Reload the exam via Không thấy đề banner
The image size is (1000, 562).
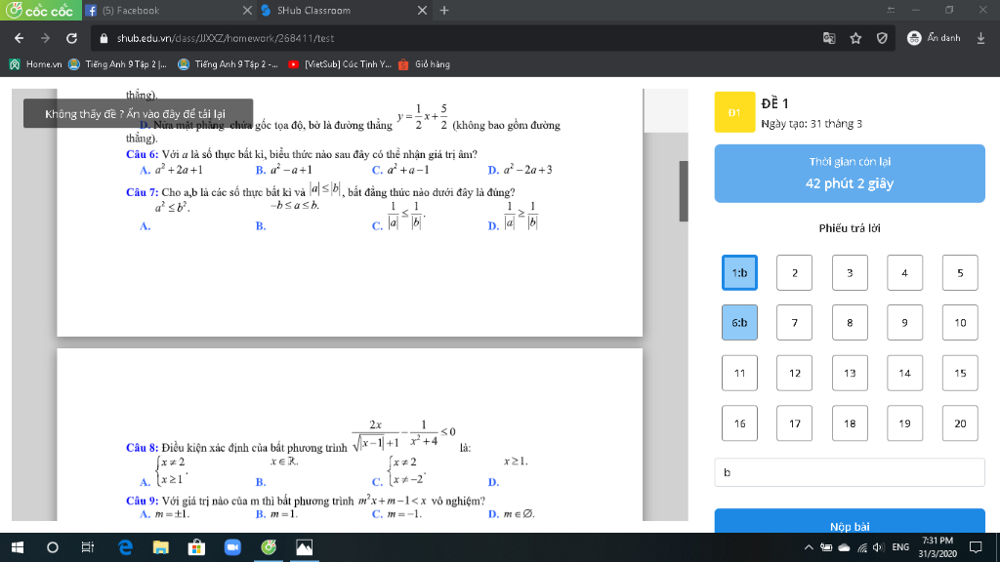pyautogui.click(x=139, y=114)
